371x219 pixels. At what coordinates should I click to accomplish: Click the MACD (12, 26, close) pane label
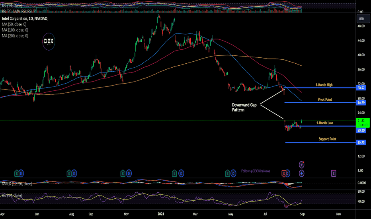[17, 184]
